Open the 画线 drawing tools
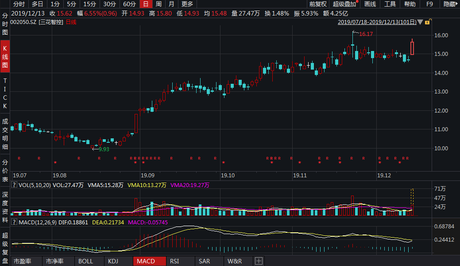This screenshot has height=266, width=460. click(370, 4)
